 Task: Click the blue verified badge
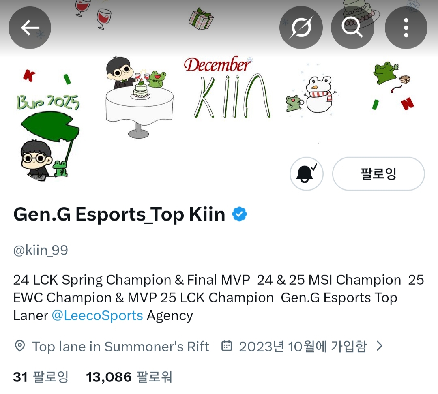click(x=239, y=214)
